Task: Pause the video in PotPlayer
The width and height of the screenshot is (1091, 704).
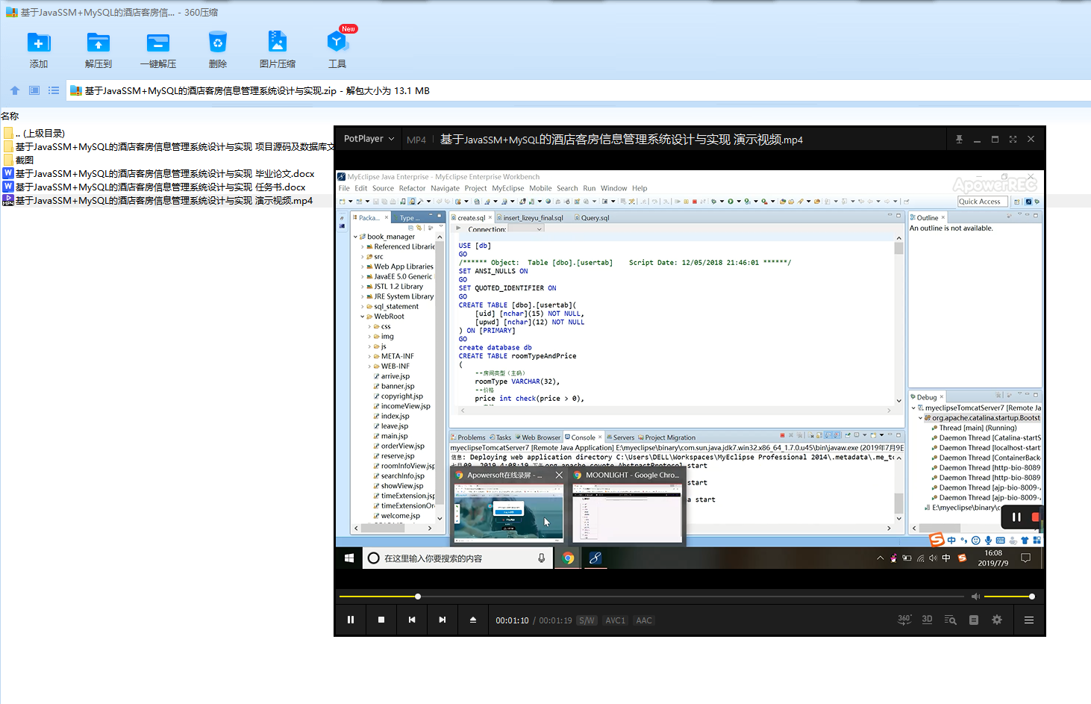Action: (351, 620)
